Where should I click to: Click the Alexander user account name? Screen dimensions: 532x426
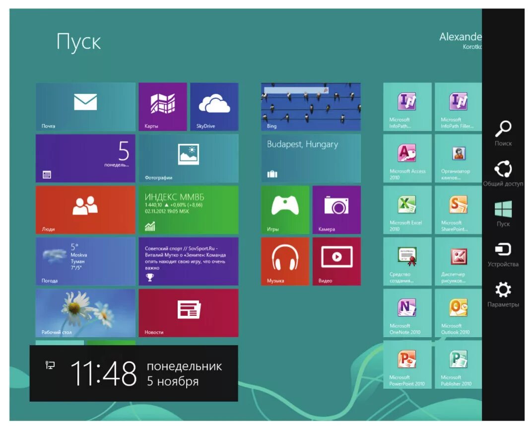461,37
